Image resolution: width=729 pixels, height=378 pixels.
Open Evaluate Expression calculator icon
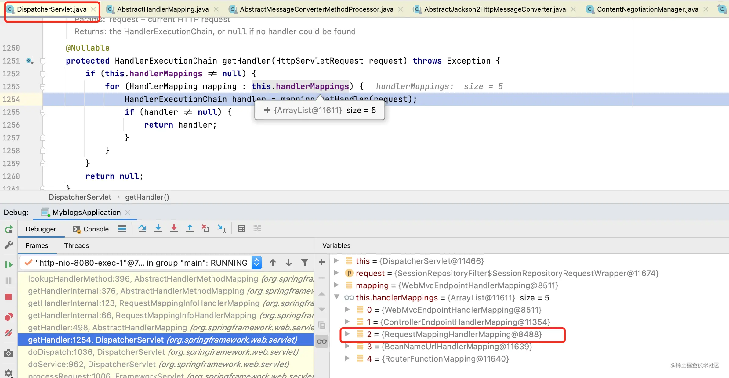pos(242,229)
